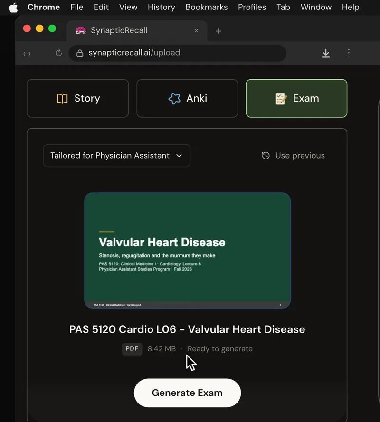Click the Exam checklist icon

[x=281, y=99]
